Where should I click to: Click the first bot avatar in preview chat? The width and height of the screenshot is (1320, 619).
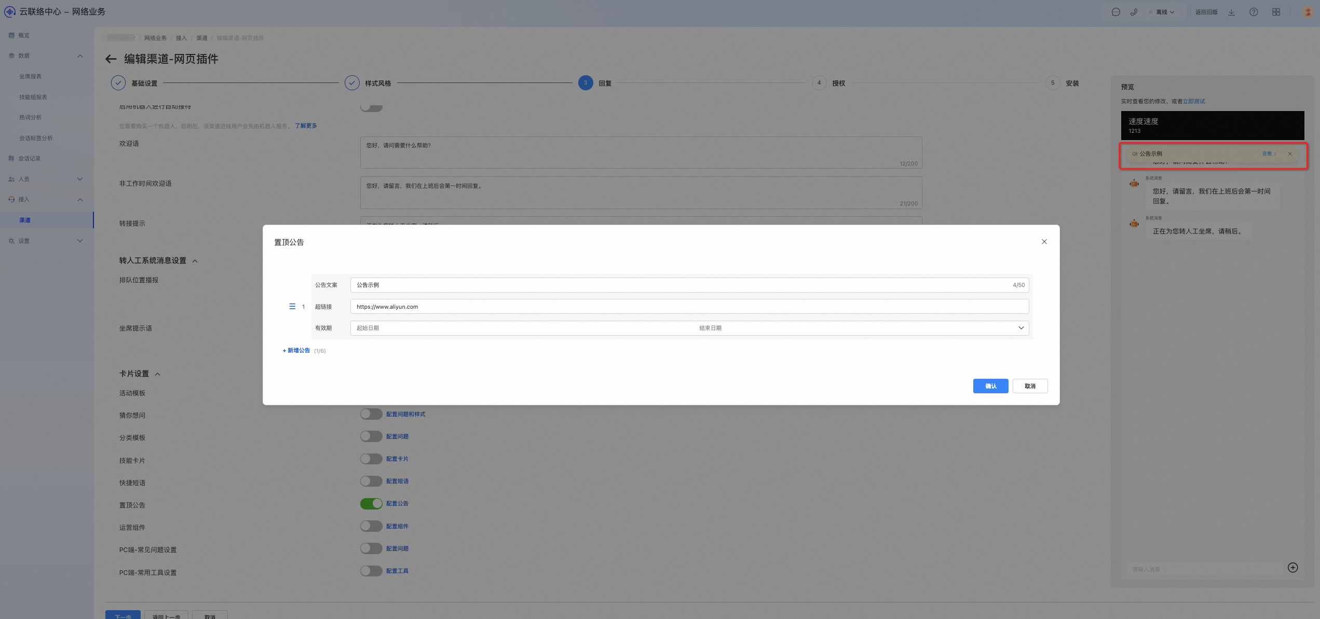tap(1134, 183)
